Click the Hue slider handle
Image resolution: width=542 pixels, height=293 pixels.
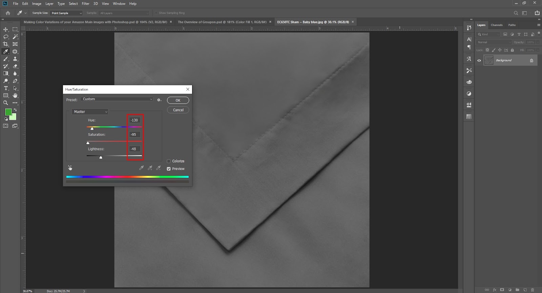[92, 129]
